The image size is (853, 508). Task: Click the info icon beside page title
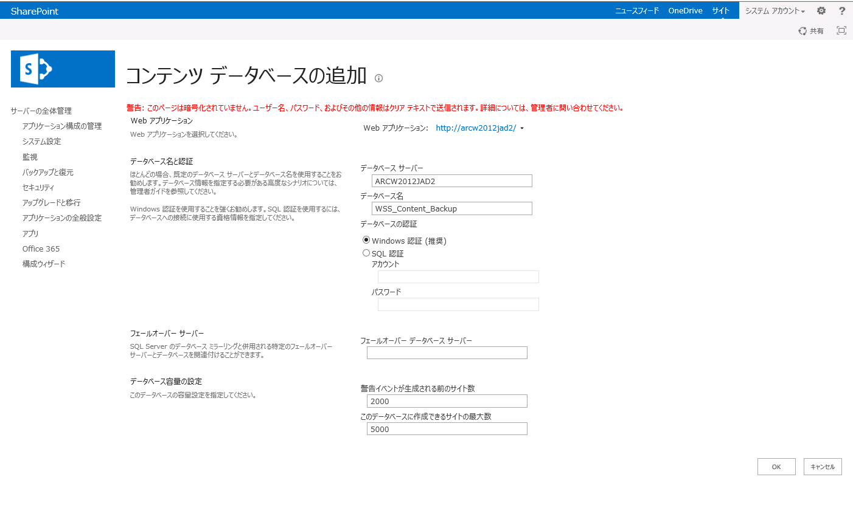coord(378,78)
